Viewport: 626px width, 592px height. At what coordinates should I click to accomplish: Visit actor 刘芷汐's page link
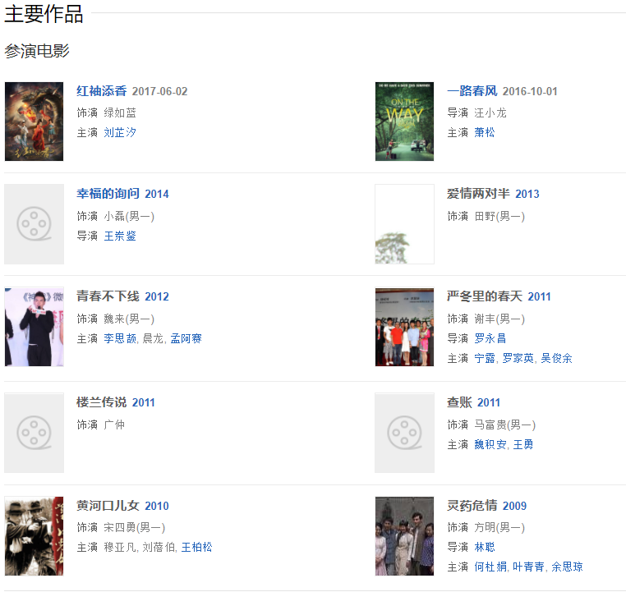pyautogui.click(x=120, y=132)
